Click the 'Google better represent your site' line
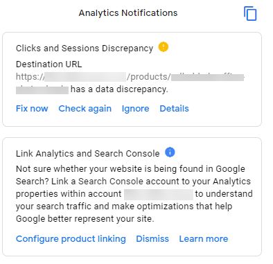Image resolution: width=273 pixels, height=264 pixels. (x=85, y=218)
